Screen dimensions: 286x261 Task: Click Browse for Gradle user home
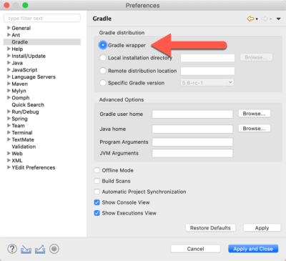pos(255,114)
